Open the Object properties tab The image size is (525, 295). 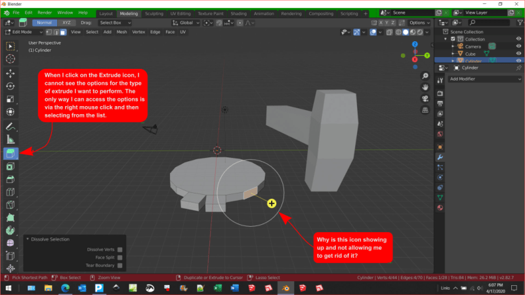click(x=440, y=147)
